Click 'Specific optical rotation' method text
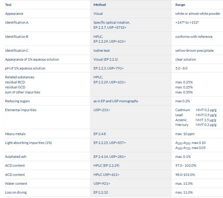Screen dimensions: 223x198 tap(111, 23)
